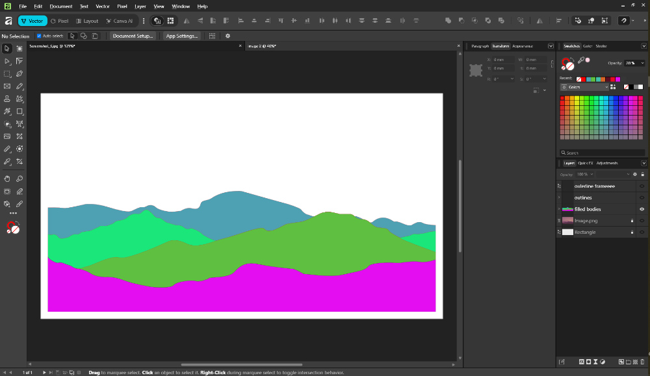Open the swatches Opacity dropdown

642,63
